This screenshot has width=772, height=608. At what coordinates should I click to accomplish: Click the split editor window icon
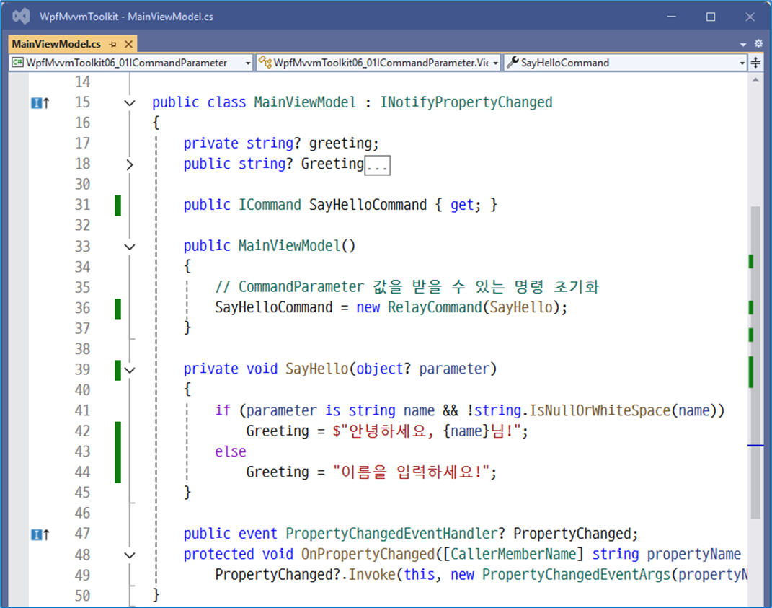point(755,63)
